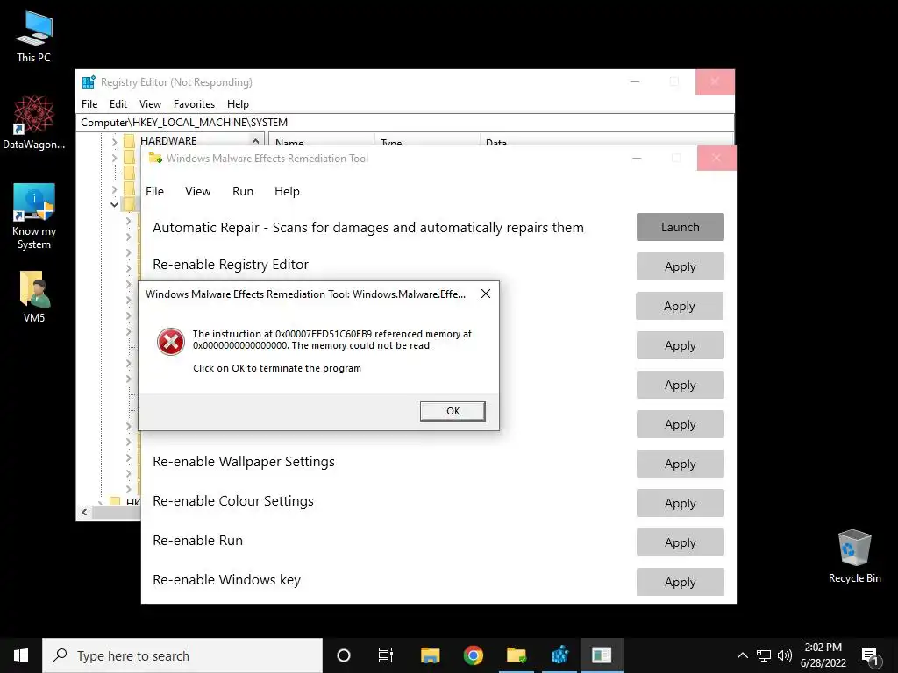Open View menu in Remediation Tool
Screen dimensions: 898x673
click(197, 191)
